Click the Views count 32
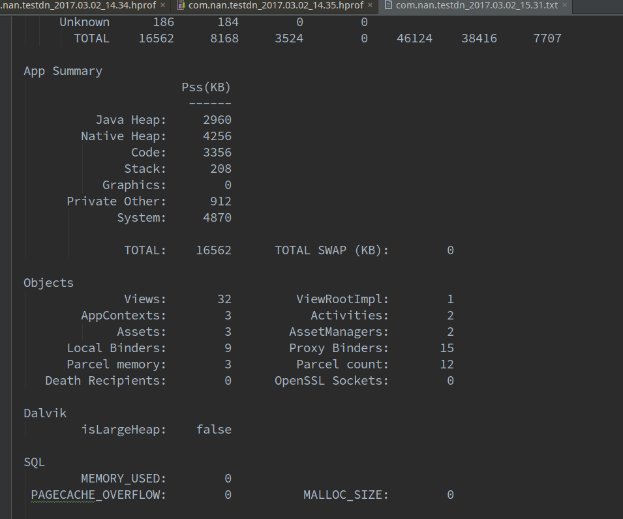 tap(224, 299)
